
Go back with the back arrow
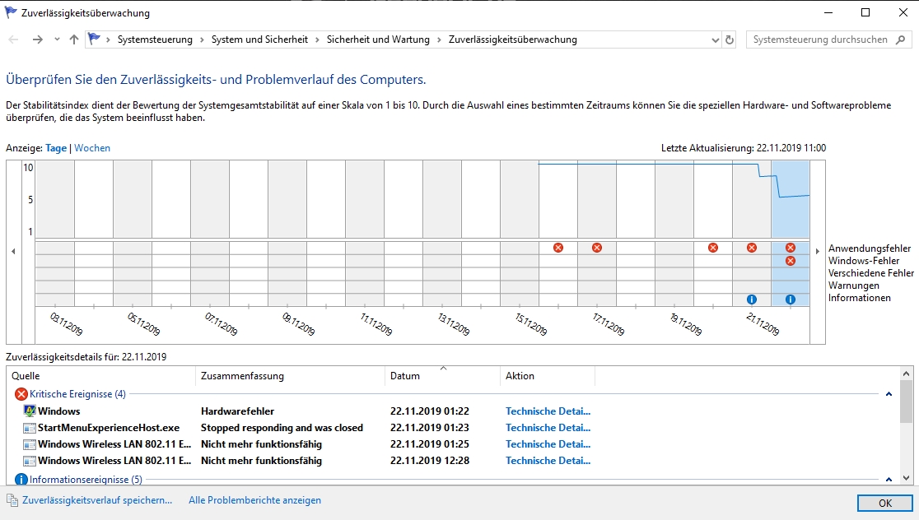(13, 39)
